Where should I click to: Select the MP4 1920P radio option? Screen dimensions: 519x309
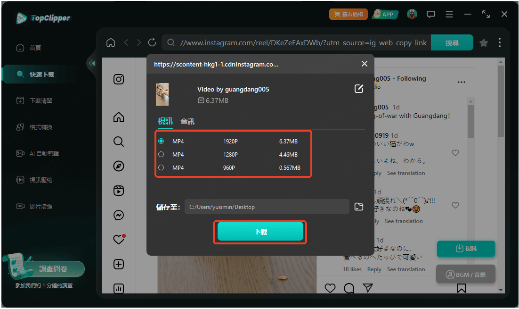click(161, 141)
